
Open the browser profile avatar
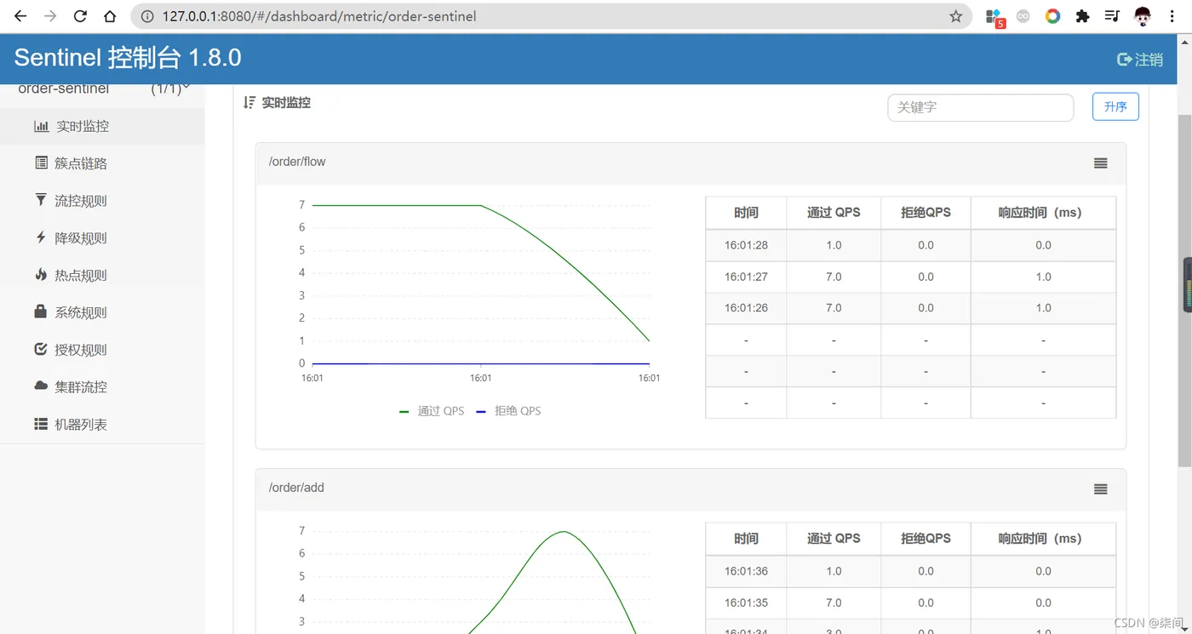point(1143,16)
